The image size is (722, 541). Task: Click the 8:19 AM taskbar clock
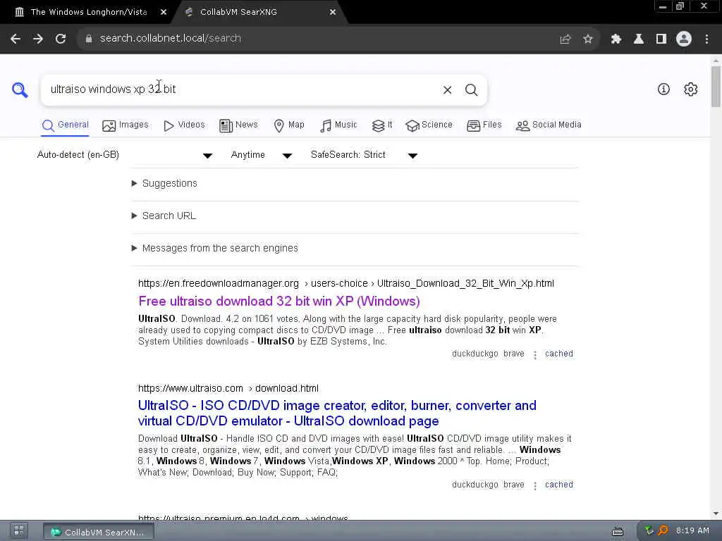click(692, 531)
